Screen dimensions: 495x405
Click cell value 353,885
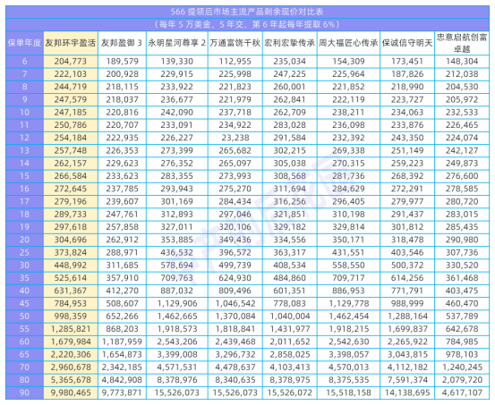[177, 240]
